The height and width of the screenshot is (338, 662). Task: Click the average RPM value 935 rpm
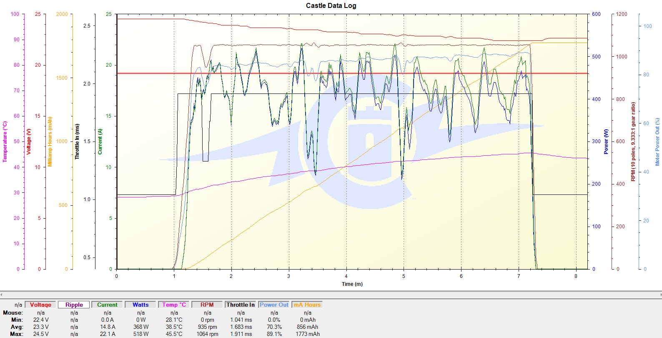208,327
